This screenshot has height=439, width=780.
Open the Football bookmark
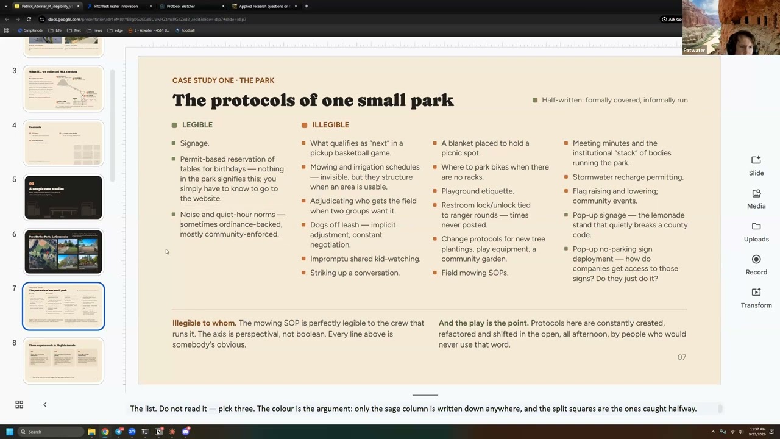[x=185, y=30]
